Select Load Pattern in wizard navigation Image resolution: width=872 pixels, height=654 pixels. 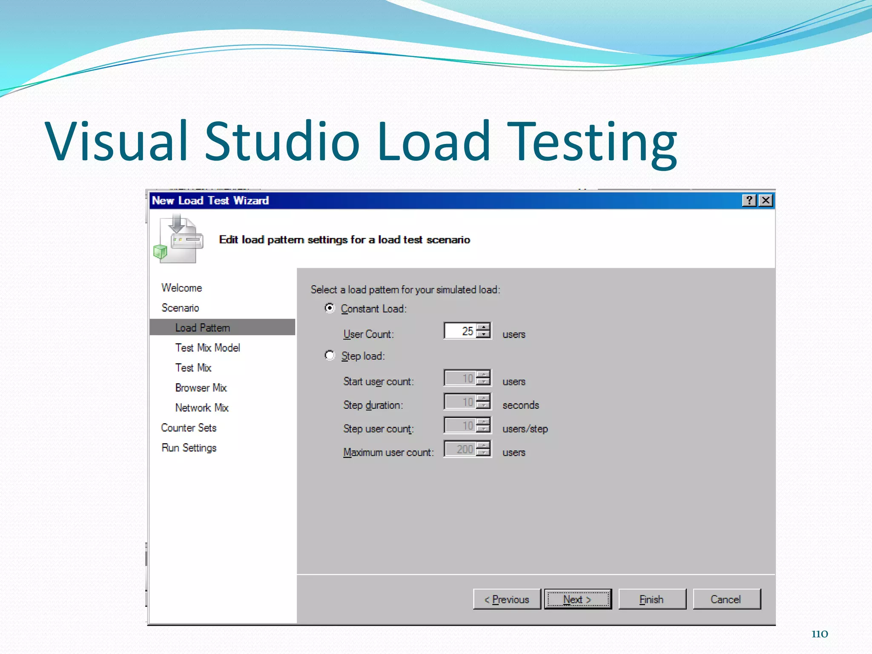[222, 327]
